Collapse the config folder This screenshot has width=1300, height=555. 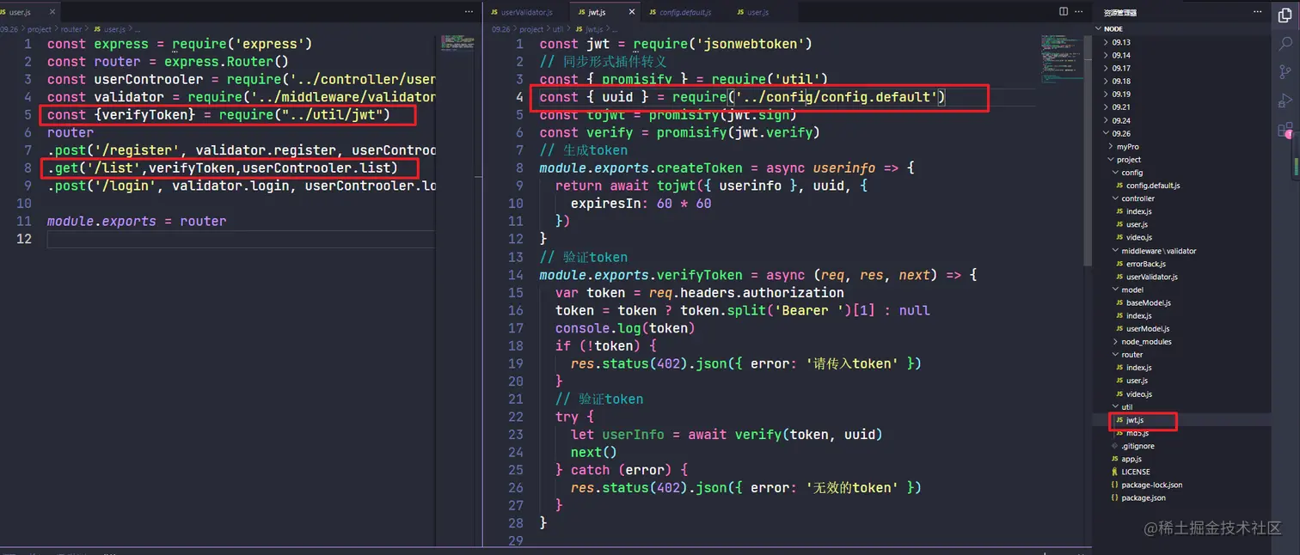(x=1131, y=173)
